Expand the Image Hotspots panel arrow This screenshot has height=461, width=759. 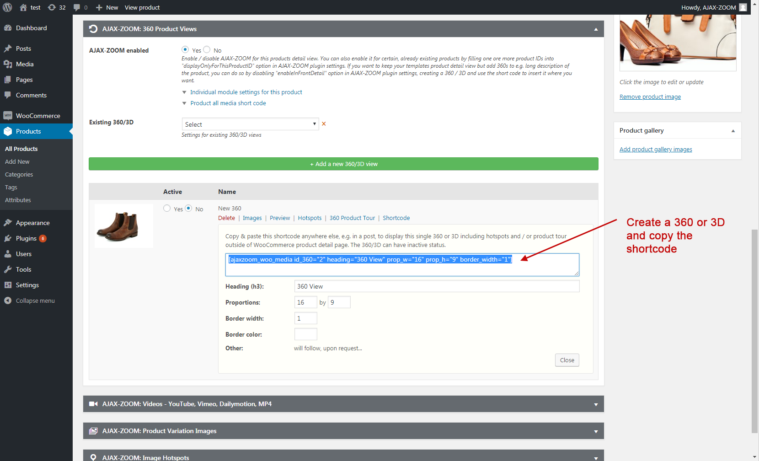coord(596,458)
